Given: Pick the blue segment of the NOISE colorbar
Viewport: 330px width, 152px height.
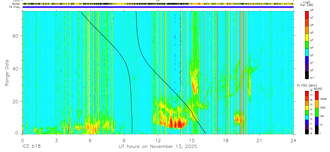Looking at the screenshot, I should (x=316, y=121).
